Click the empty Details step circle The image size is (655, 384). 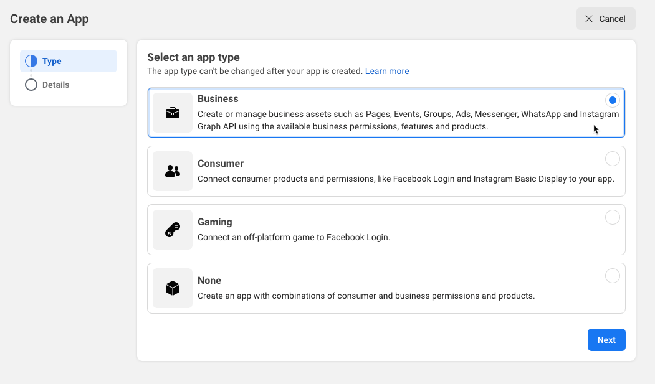[x=31, y=85]
